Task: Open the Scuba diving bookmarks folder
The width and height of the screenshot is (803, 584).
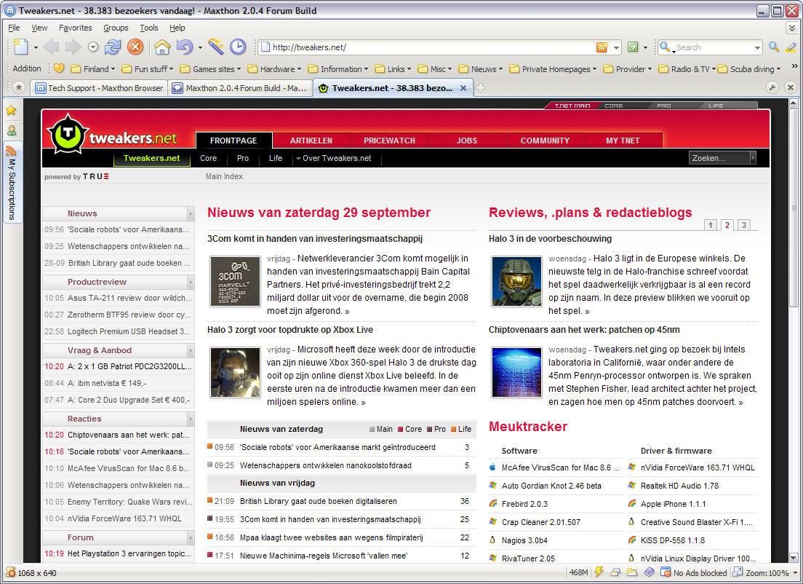Action: (749, 68)
